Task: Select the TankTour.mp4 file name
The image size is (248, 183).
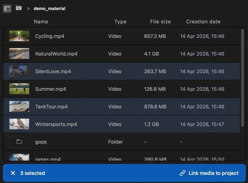Action: (51, 107)
